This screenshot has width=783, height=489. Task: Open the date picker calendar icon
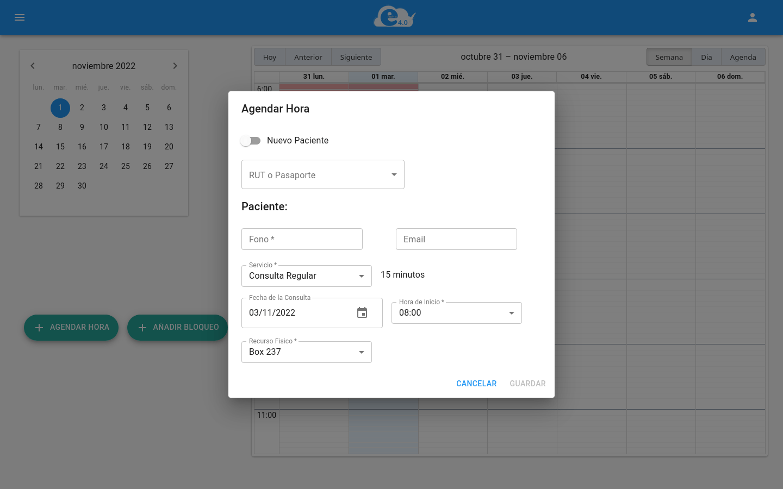362,312
